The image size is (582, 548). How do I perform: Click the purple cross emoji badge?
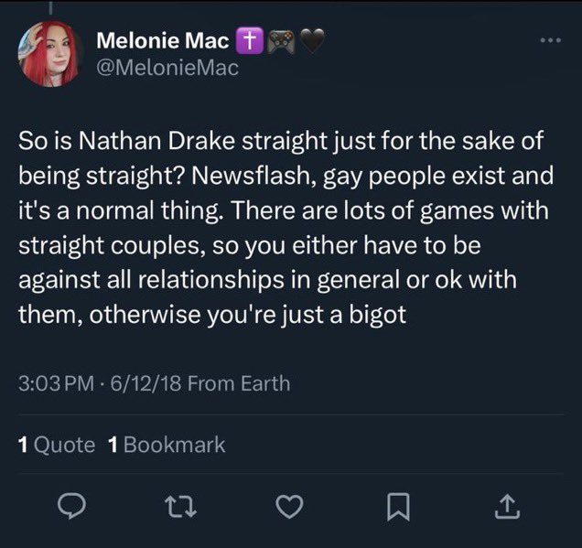pyautogui.click(x=250, y=41)
